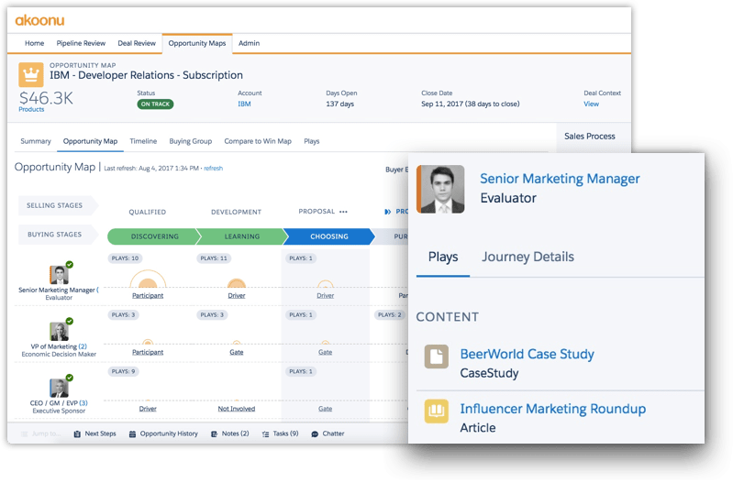Switch to the Buying Group sub-tab
Image resolution: width=733 pixels, height=483 pixels.
click(191, 141)
